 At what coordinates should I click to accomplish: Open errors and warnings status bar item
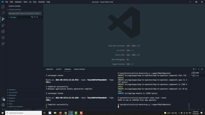coord(17,110)
